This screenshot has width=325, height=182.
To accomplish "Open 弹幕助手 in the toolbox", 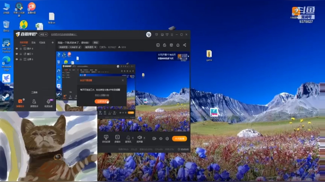I will tap(20, 103).
